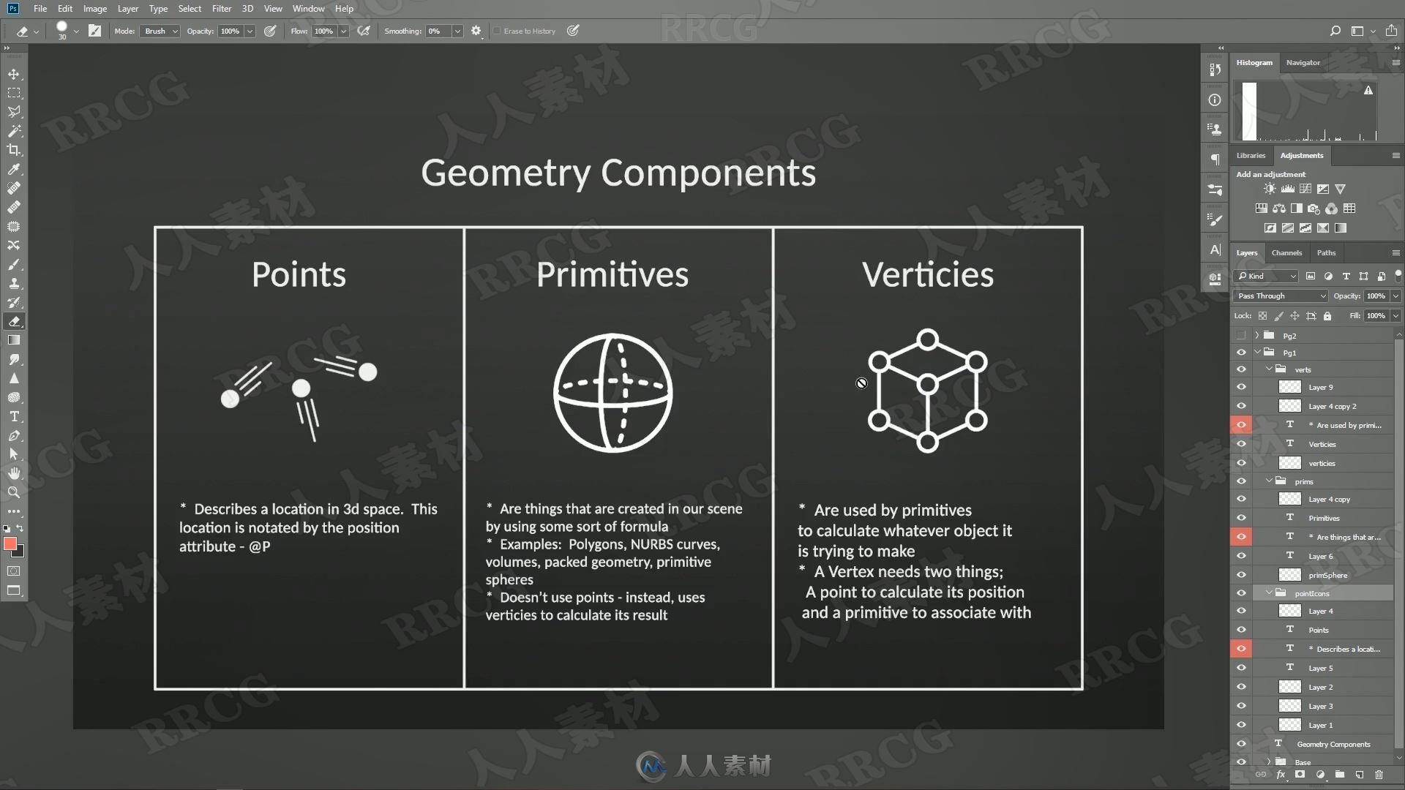
Task: Expand the prims group layer
Action: pos(1265,481)
